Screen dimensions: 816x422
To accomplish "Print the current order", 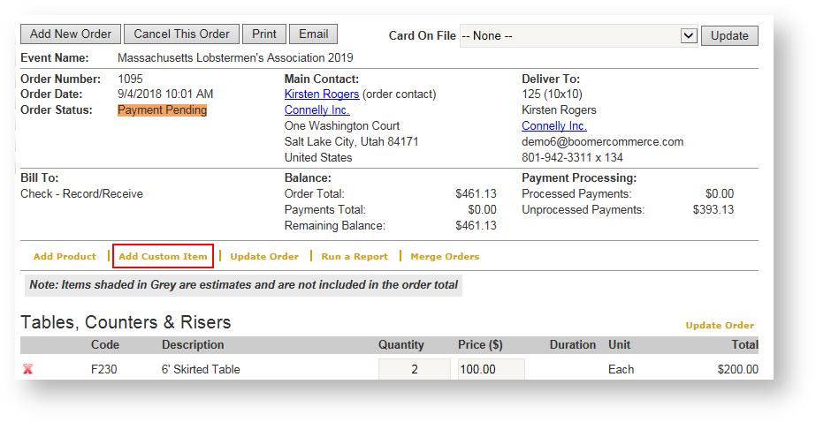I will coord(264,34).
